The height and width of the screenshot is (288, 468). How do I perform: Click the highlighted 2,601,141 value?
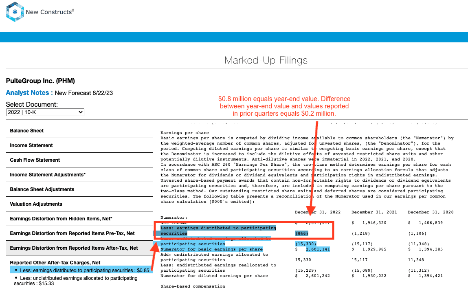318,249
